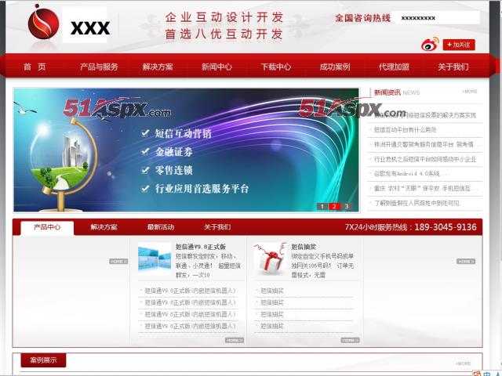Select banner slide indicator 2

[334, 206]
